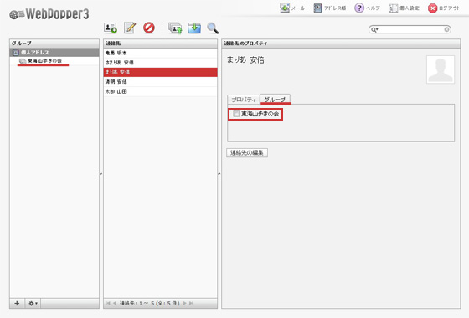
Task: Click the add new contact icon
Action: pos(111,28)
